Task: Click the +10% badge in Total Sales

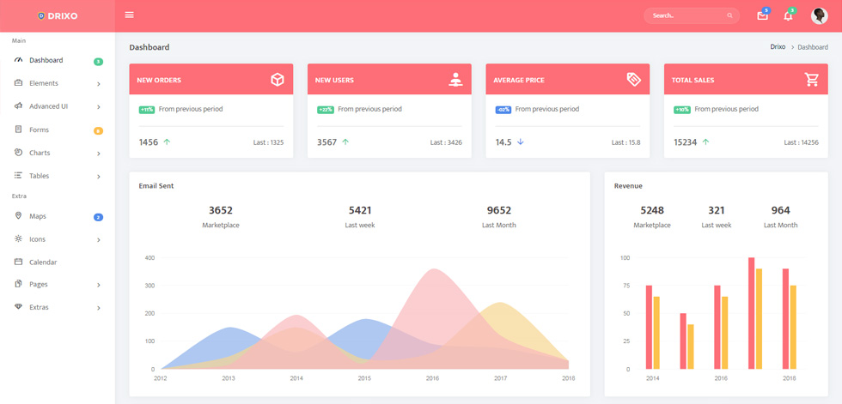Action: point(682,109)
